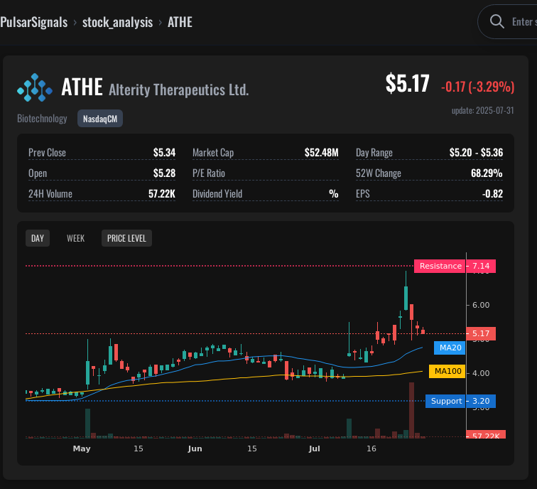Select the DAY chart tab
537x489 pixels.
tap(38, 238)
